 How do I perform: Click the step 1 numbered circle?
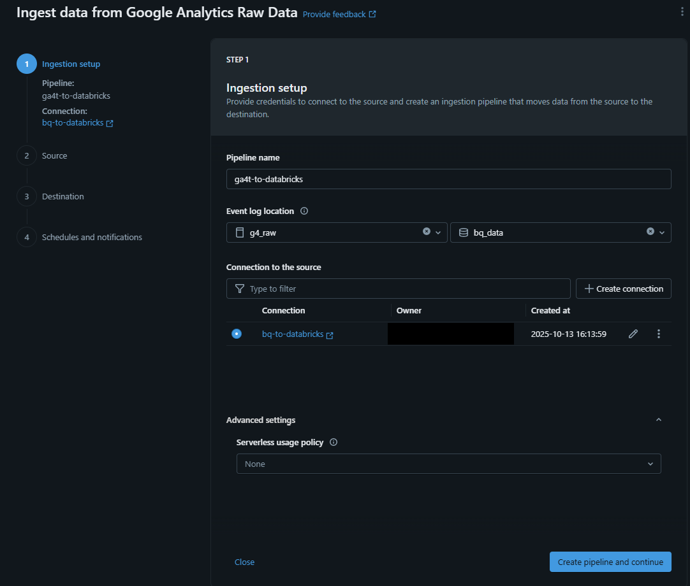[27, 64]
